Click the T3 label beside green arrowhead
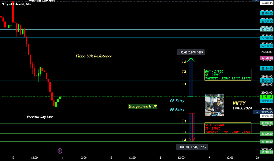 click(184, 61)
